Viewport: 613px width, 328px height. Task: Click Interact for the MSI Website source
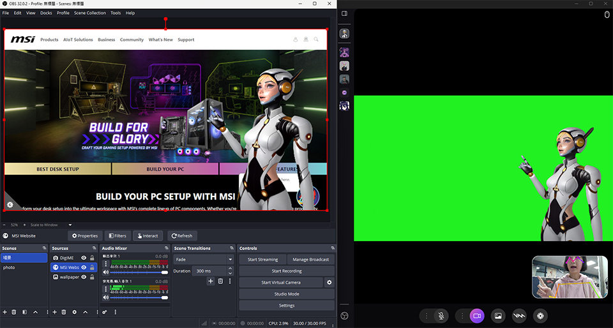coord(148,236)
